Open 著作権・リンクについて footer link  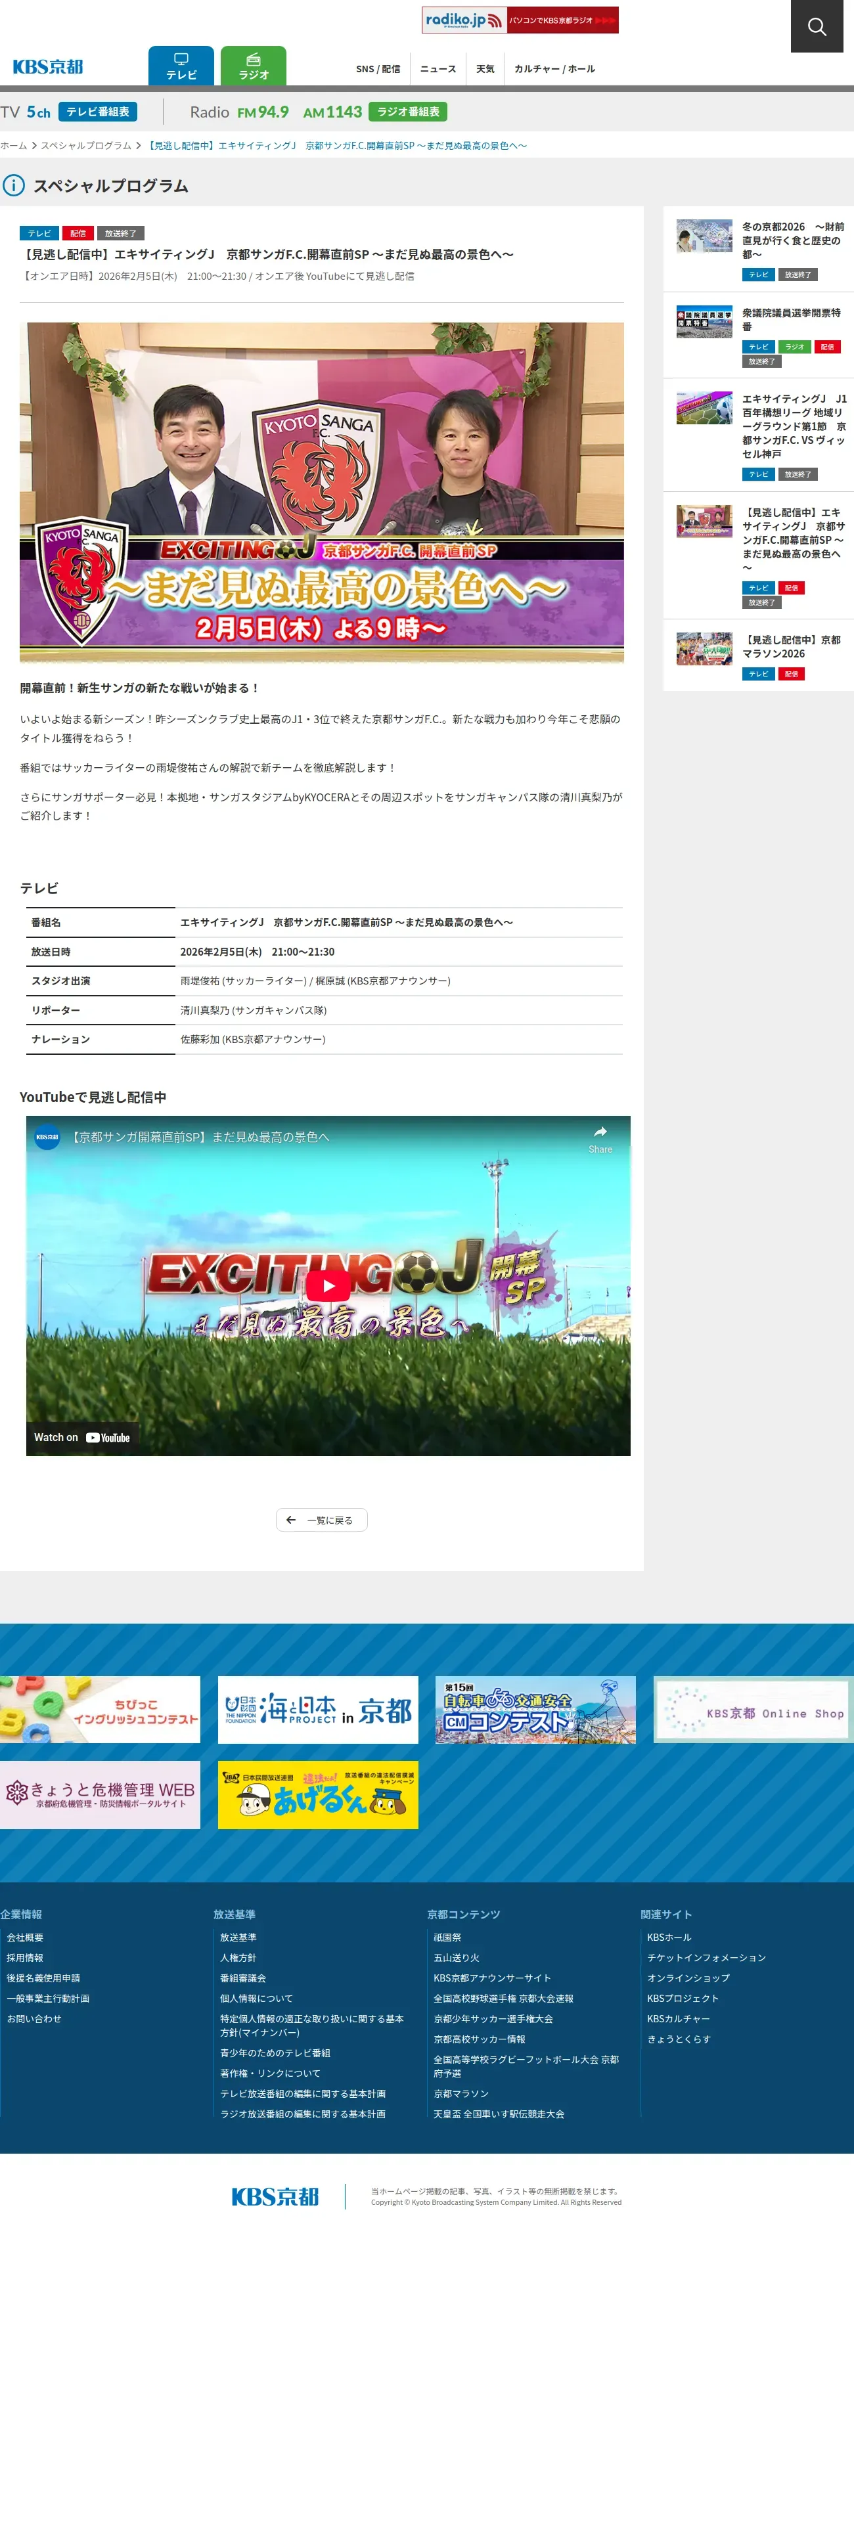[270, 2074]
